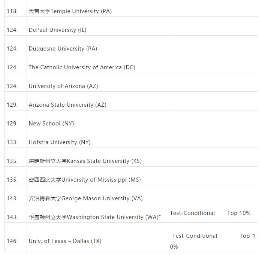Click Test-Conditional cell for Texas Dallas row

click(x=213, y=237)
